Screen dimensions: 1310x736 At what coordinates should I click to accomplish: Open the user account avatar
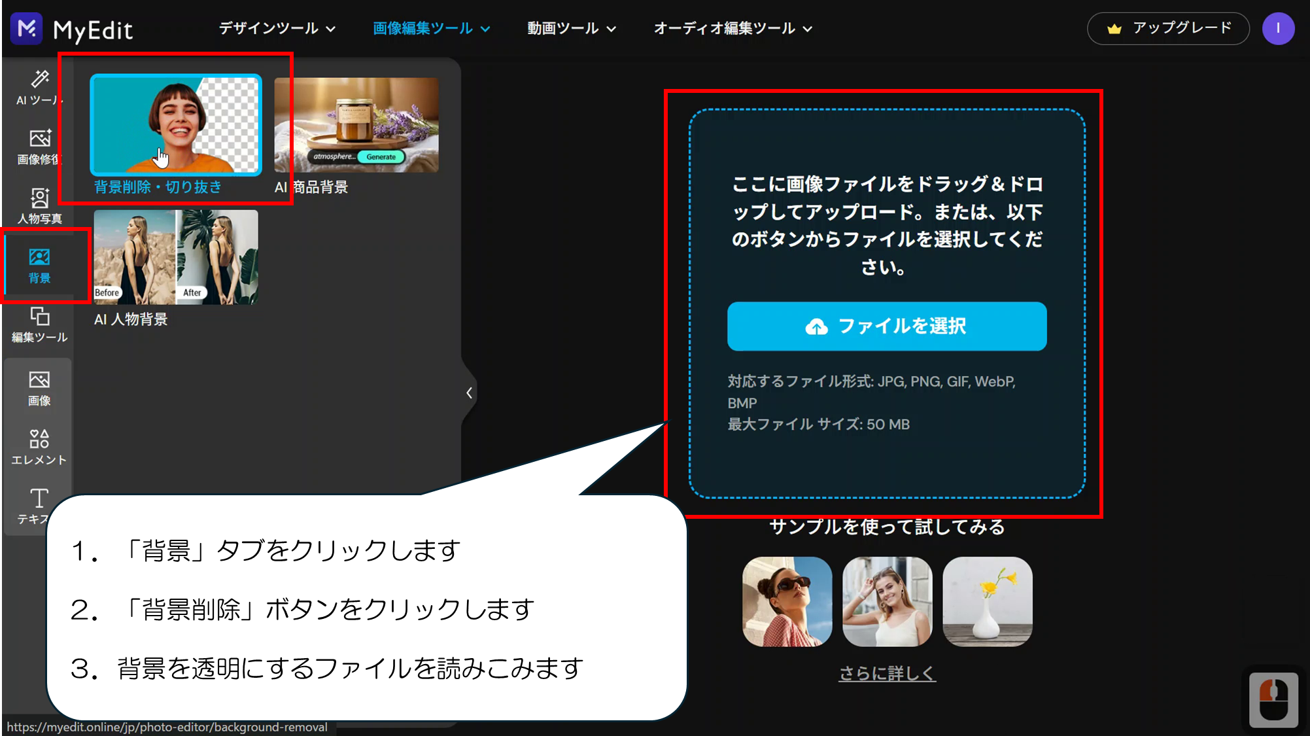[1278, 29]
